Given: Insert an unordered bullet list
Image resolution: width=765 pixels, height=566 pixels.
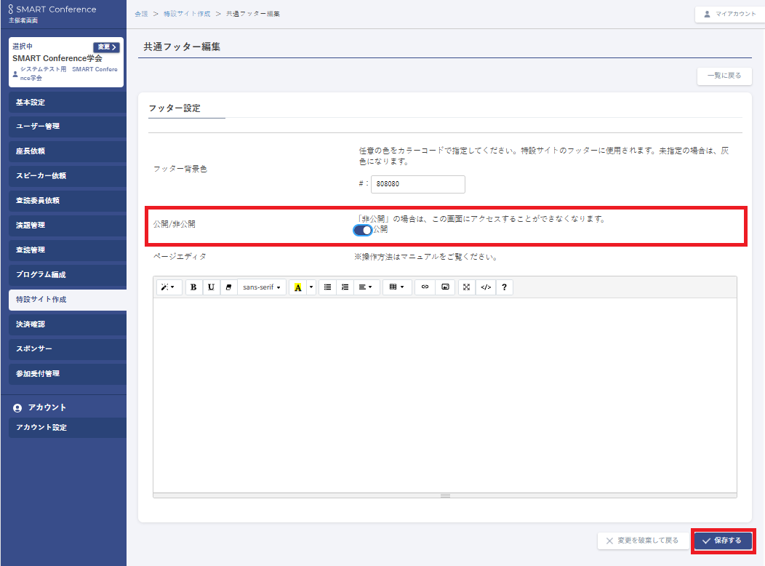Looking at the screenshot, I should pos(328,287).
